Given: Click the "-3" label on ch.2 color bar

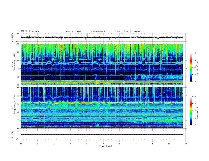Looking at the screenshot, I should [x=194, y=97].
